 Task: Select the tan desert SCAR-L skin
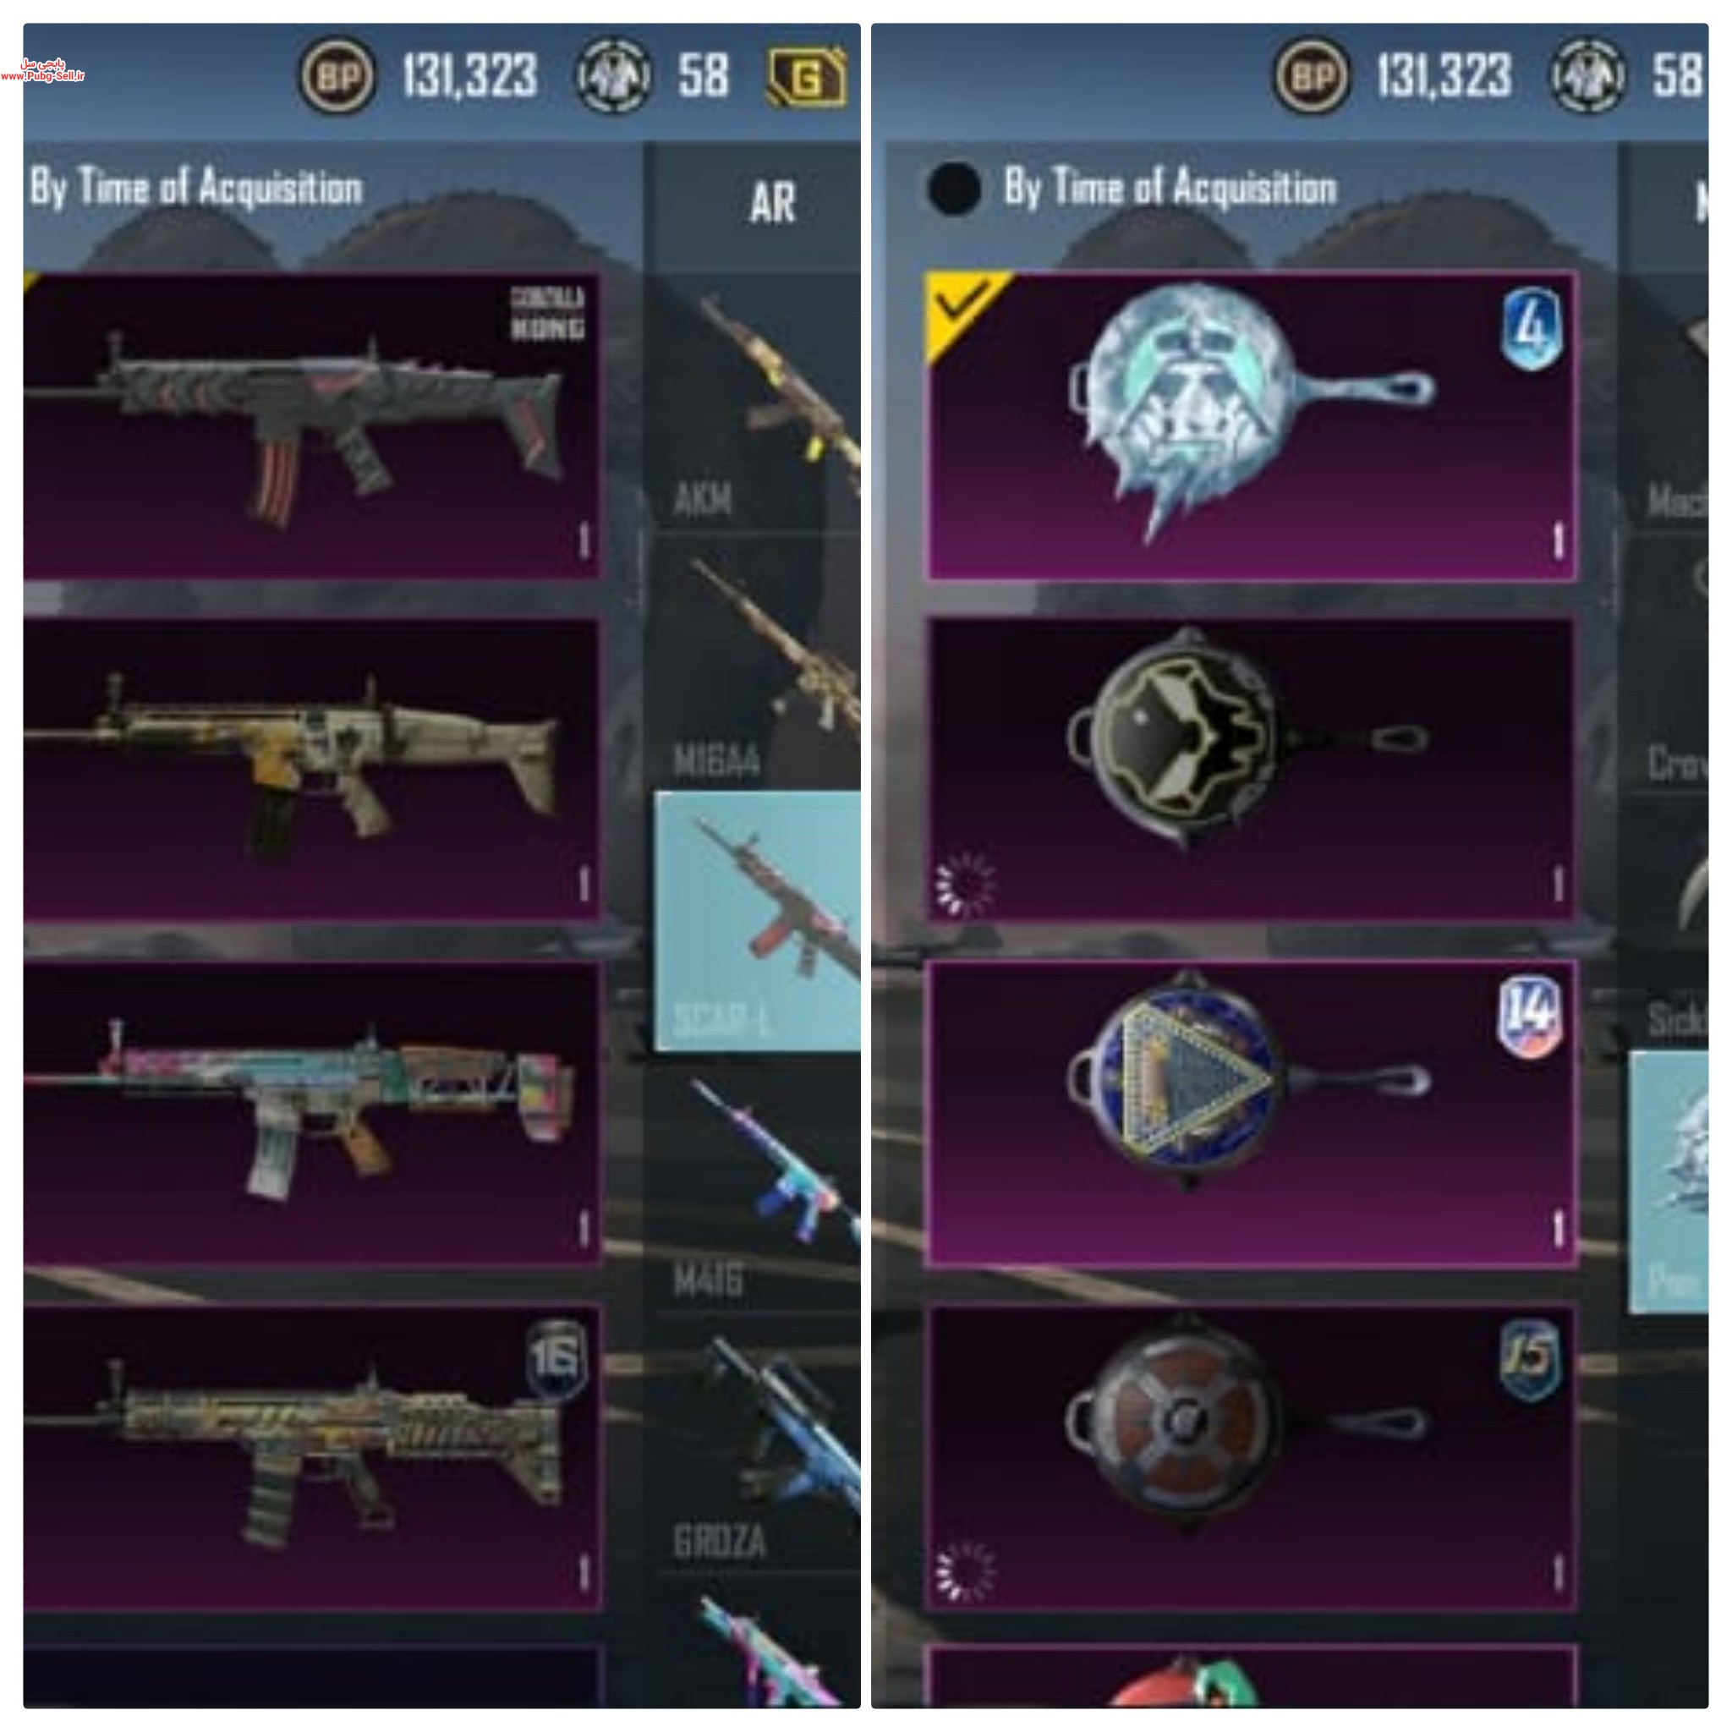311,770
